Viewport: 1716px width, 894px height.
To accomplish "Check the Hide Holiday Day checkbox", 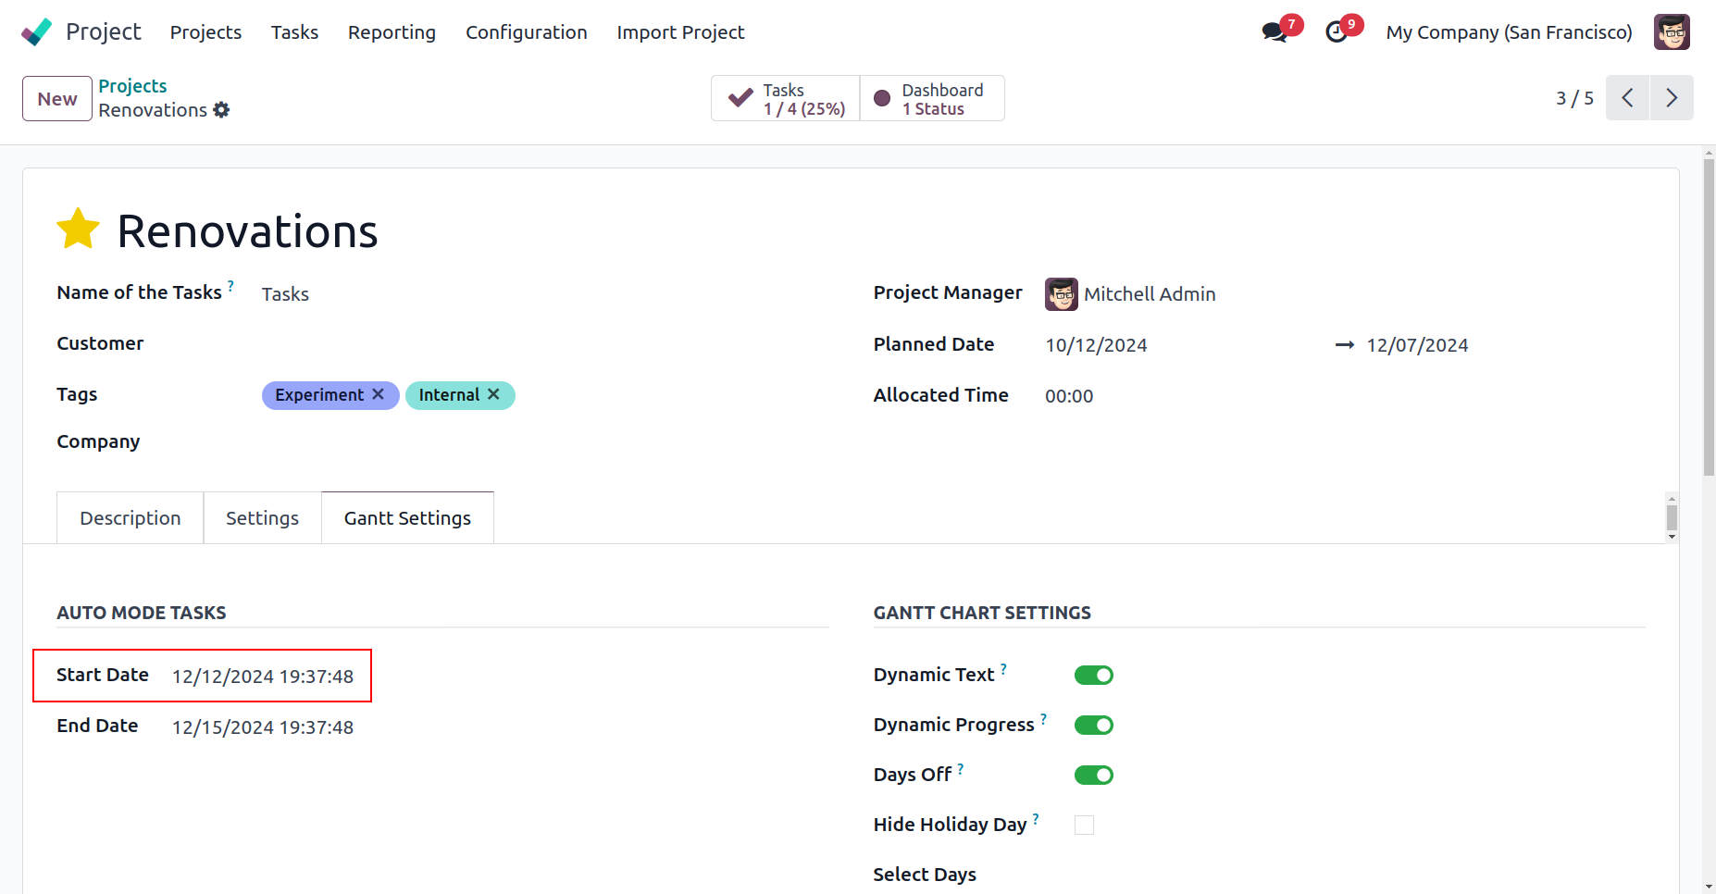I will (x=1084, y=825).
